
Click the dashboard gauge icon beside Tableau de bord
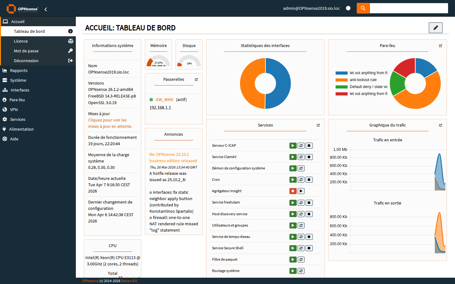pos(70,31)
